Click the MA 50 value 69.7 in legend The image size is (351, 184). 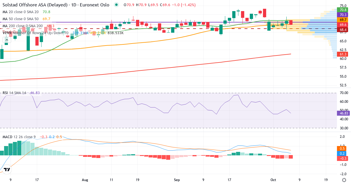pyautogui.click(x=46, y=19)
